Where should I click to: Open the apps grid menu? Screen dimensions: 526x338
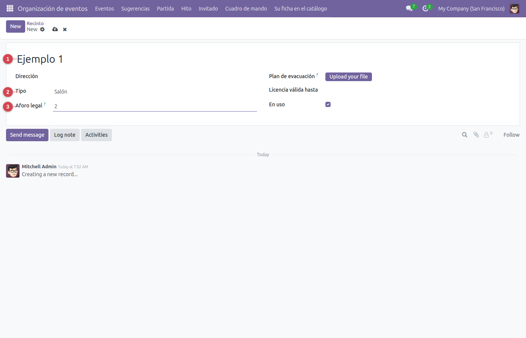(x=10, y=8)
